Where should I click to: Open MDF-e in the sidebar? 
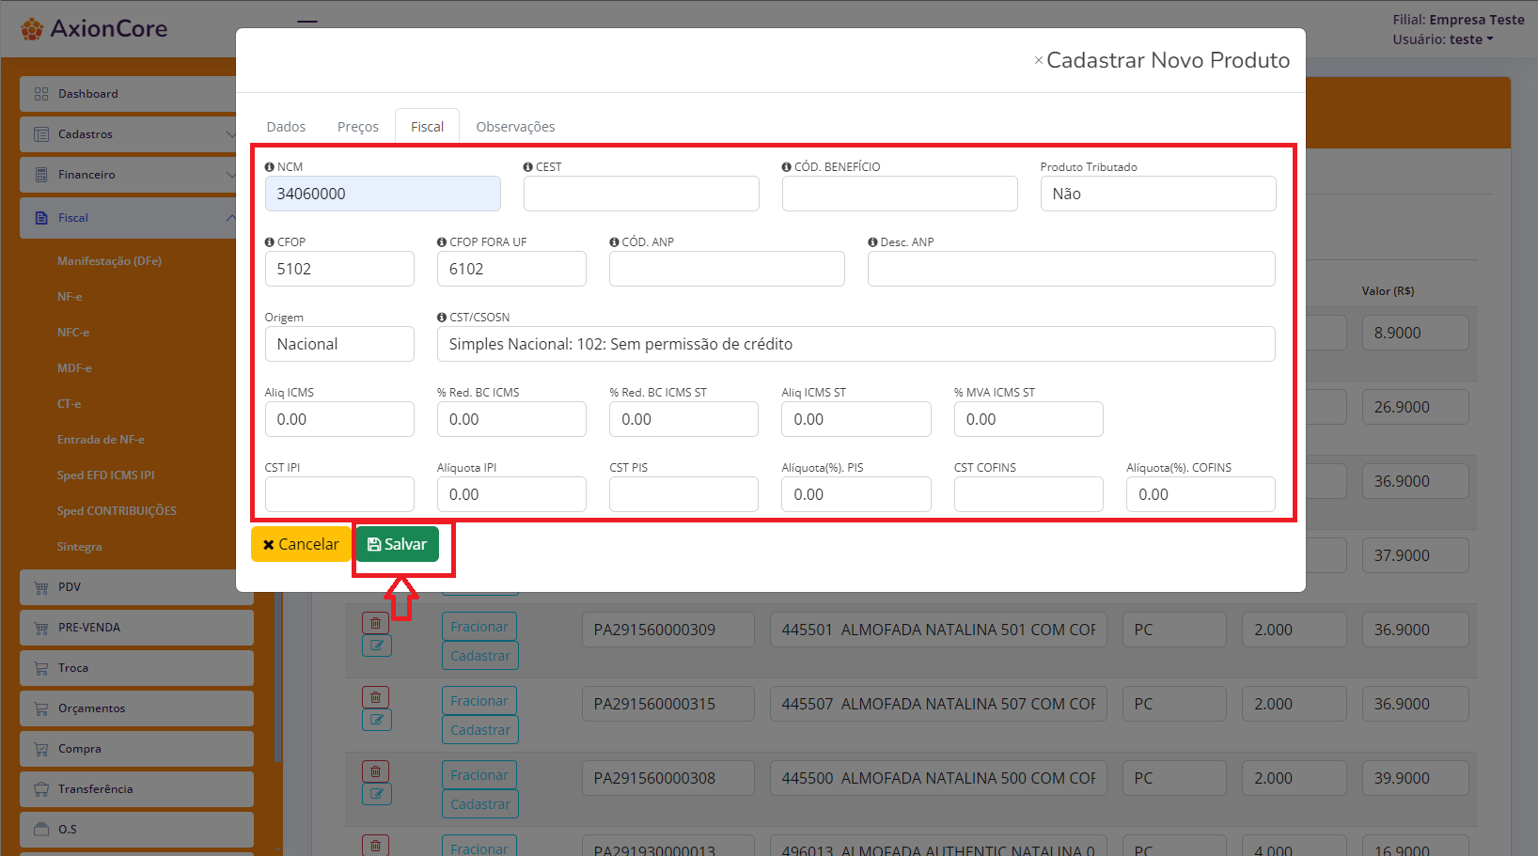point(74,368)
